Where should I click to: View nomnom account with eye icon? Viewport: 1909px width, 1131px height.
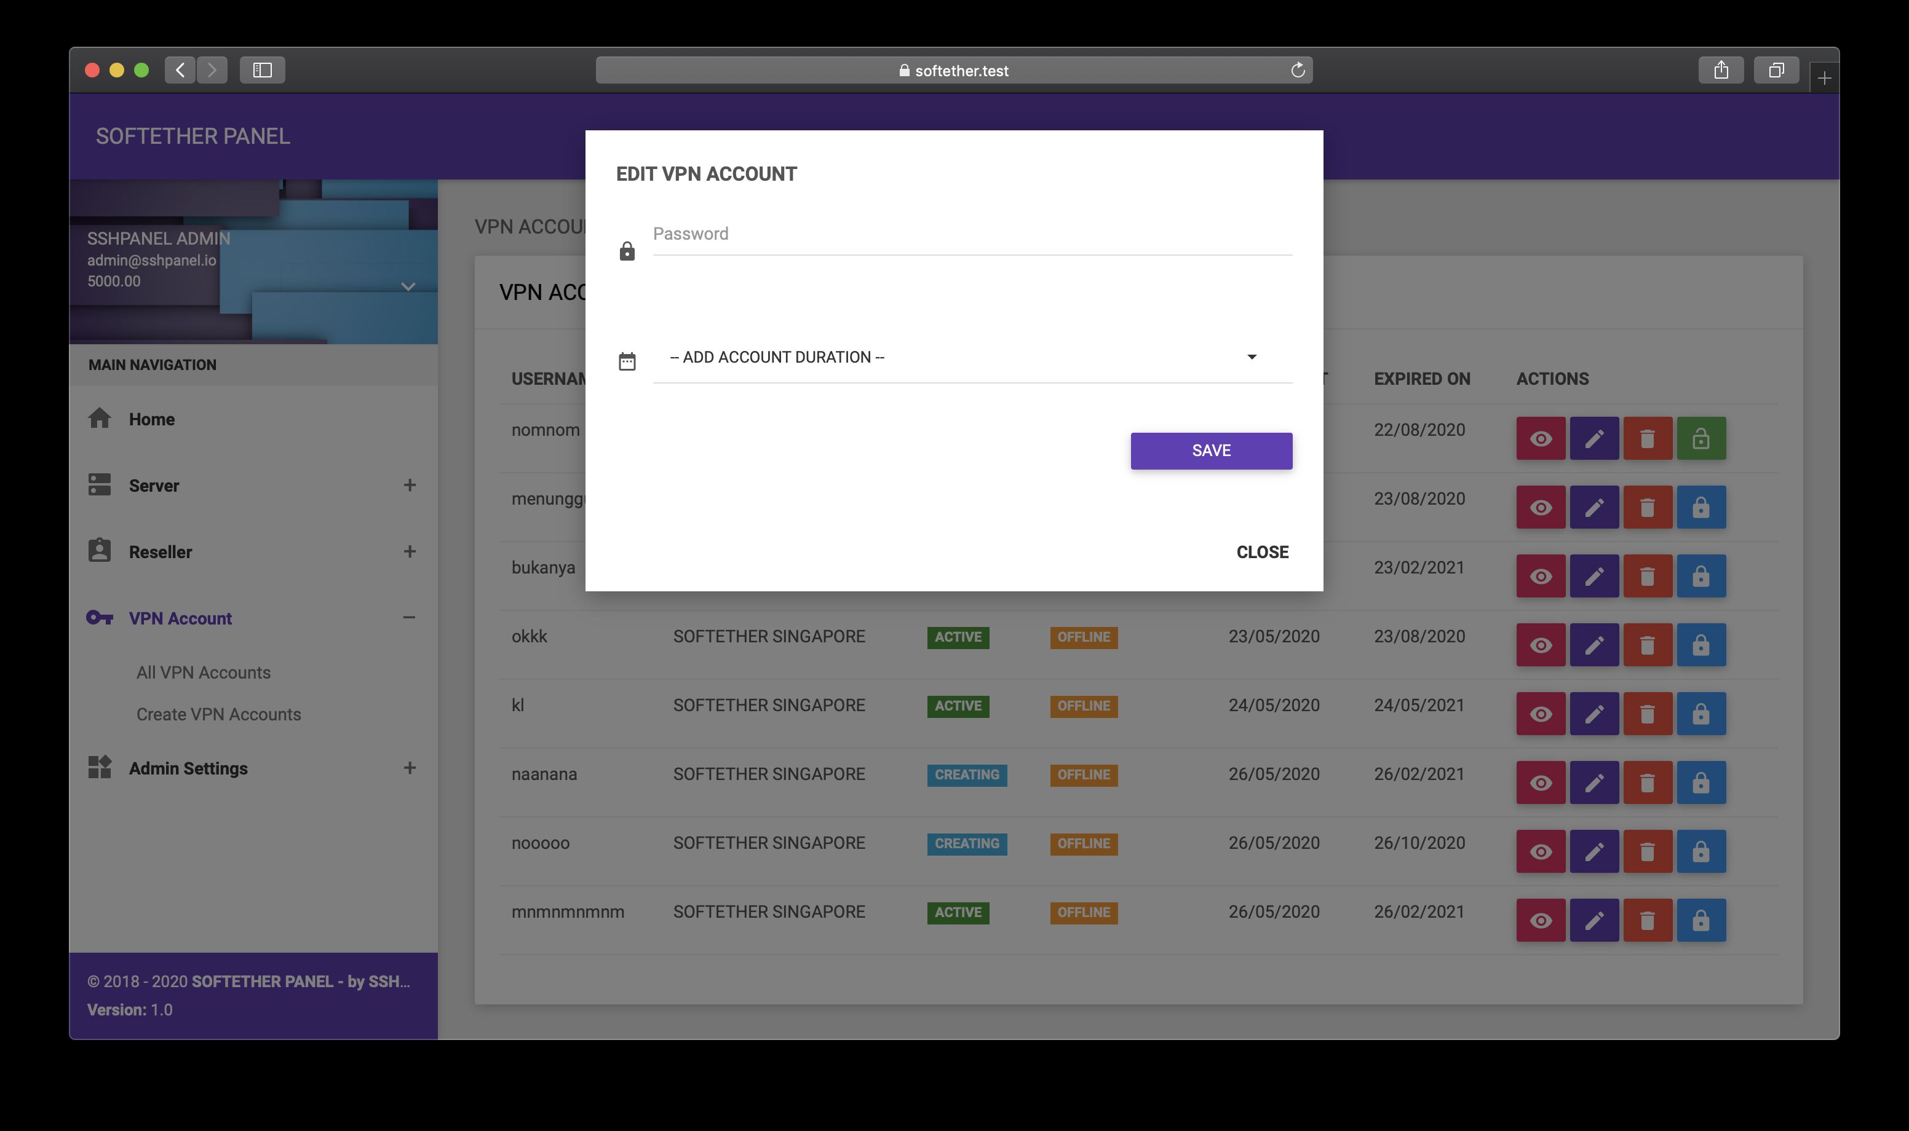(x=1540, y=438)
